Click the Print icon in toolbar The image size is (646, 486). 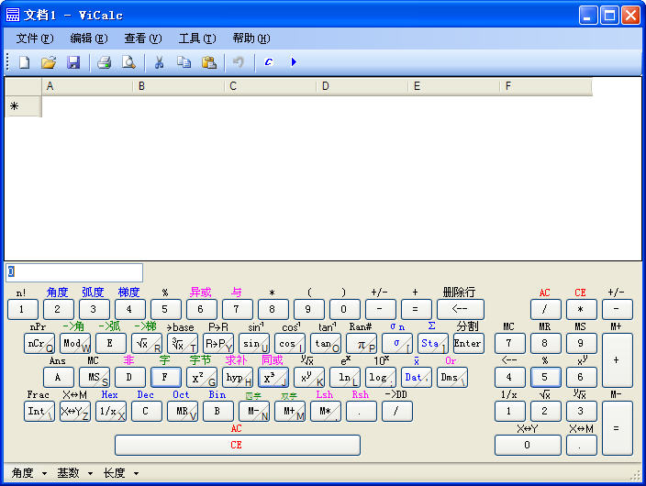point(105,62)
